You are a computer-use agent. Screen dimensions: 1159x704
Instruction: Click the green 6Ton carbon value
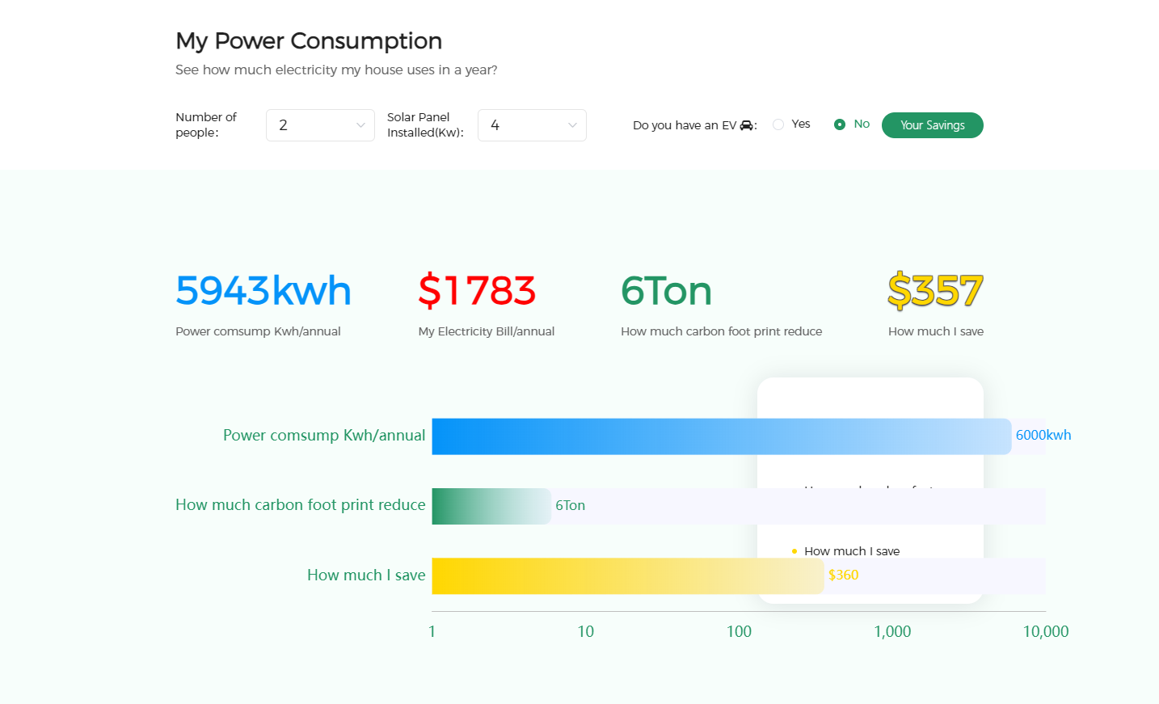[666, 291]
